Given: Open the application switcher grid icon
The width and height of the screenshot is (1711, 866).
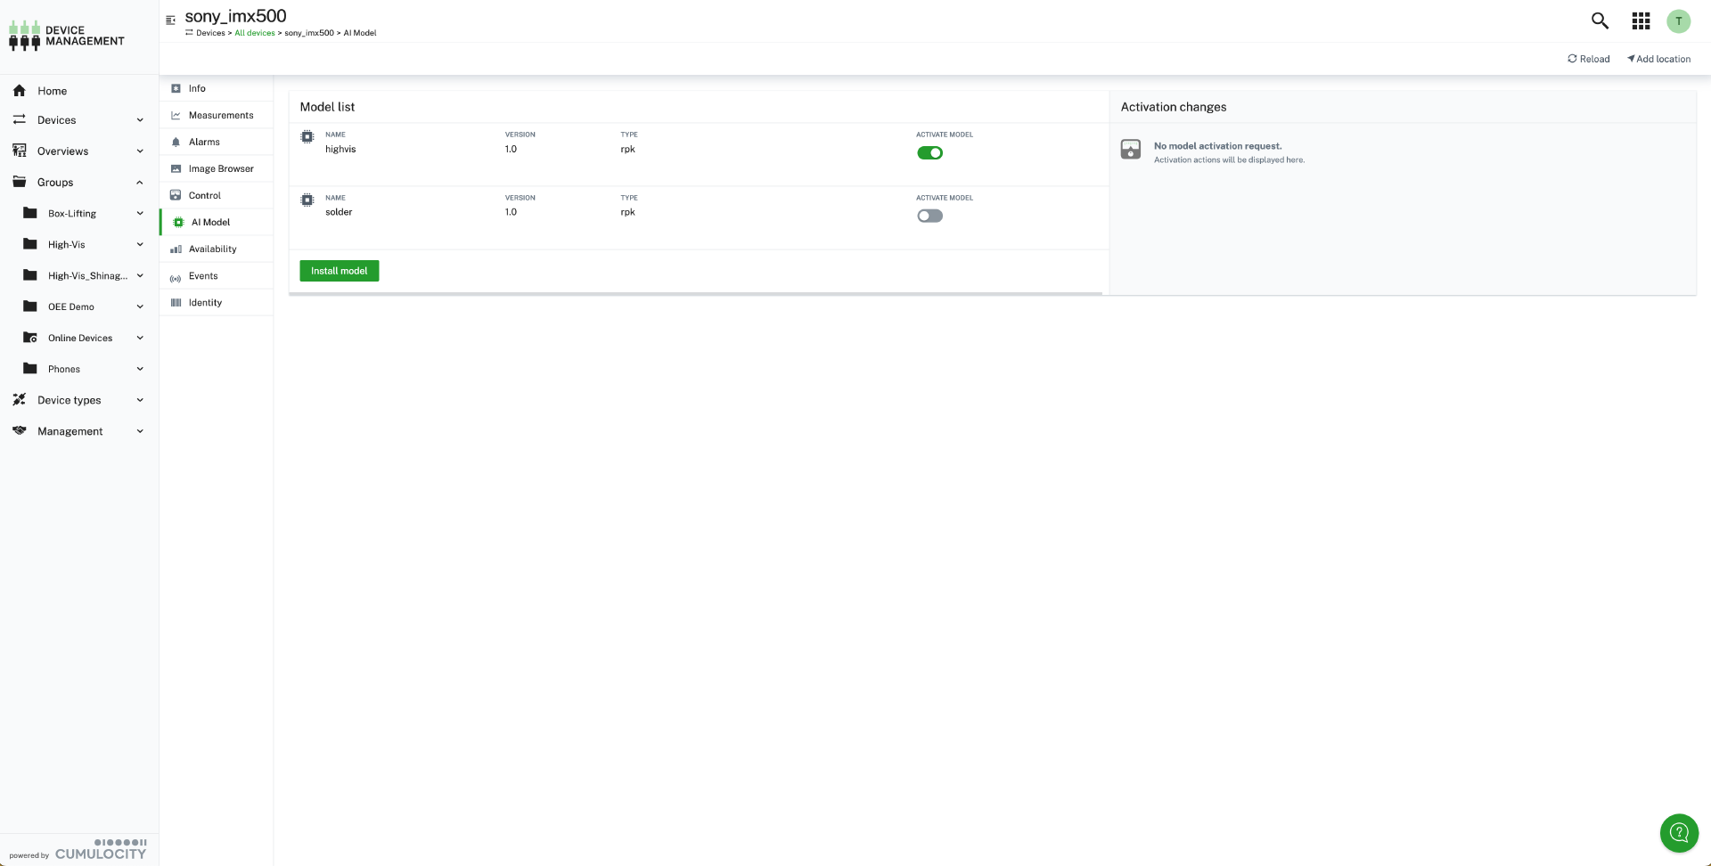Looking at the screenshot, I should click(x=1641, y=20).
